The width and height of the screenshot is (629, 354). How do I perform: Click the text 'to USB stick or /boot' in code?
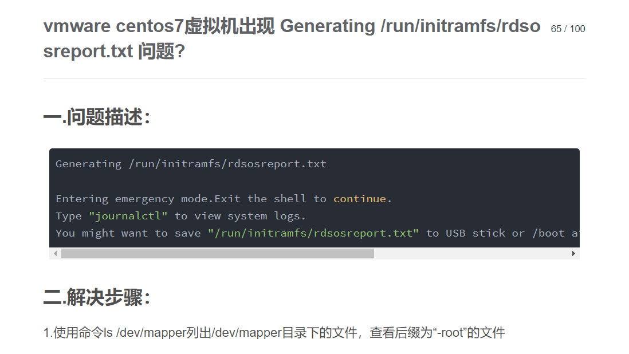[x=496, y=233]
